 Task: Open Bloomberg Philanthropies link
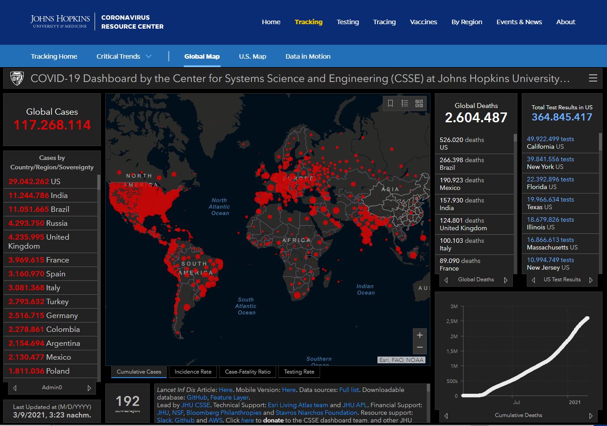(x=224, y=413)
